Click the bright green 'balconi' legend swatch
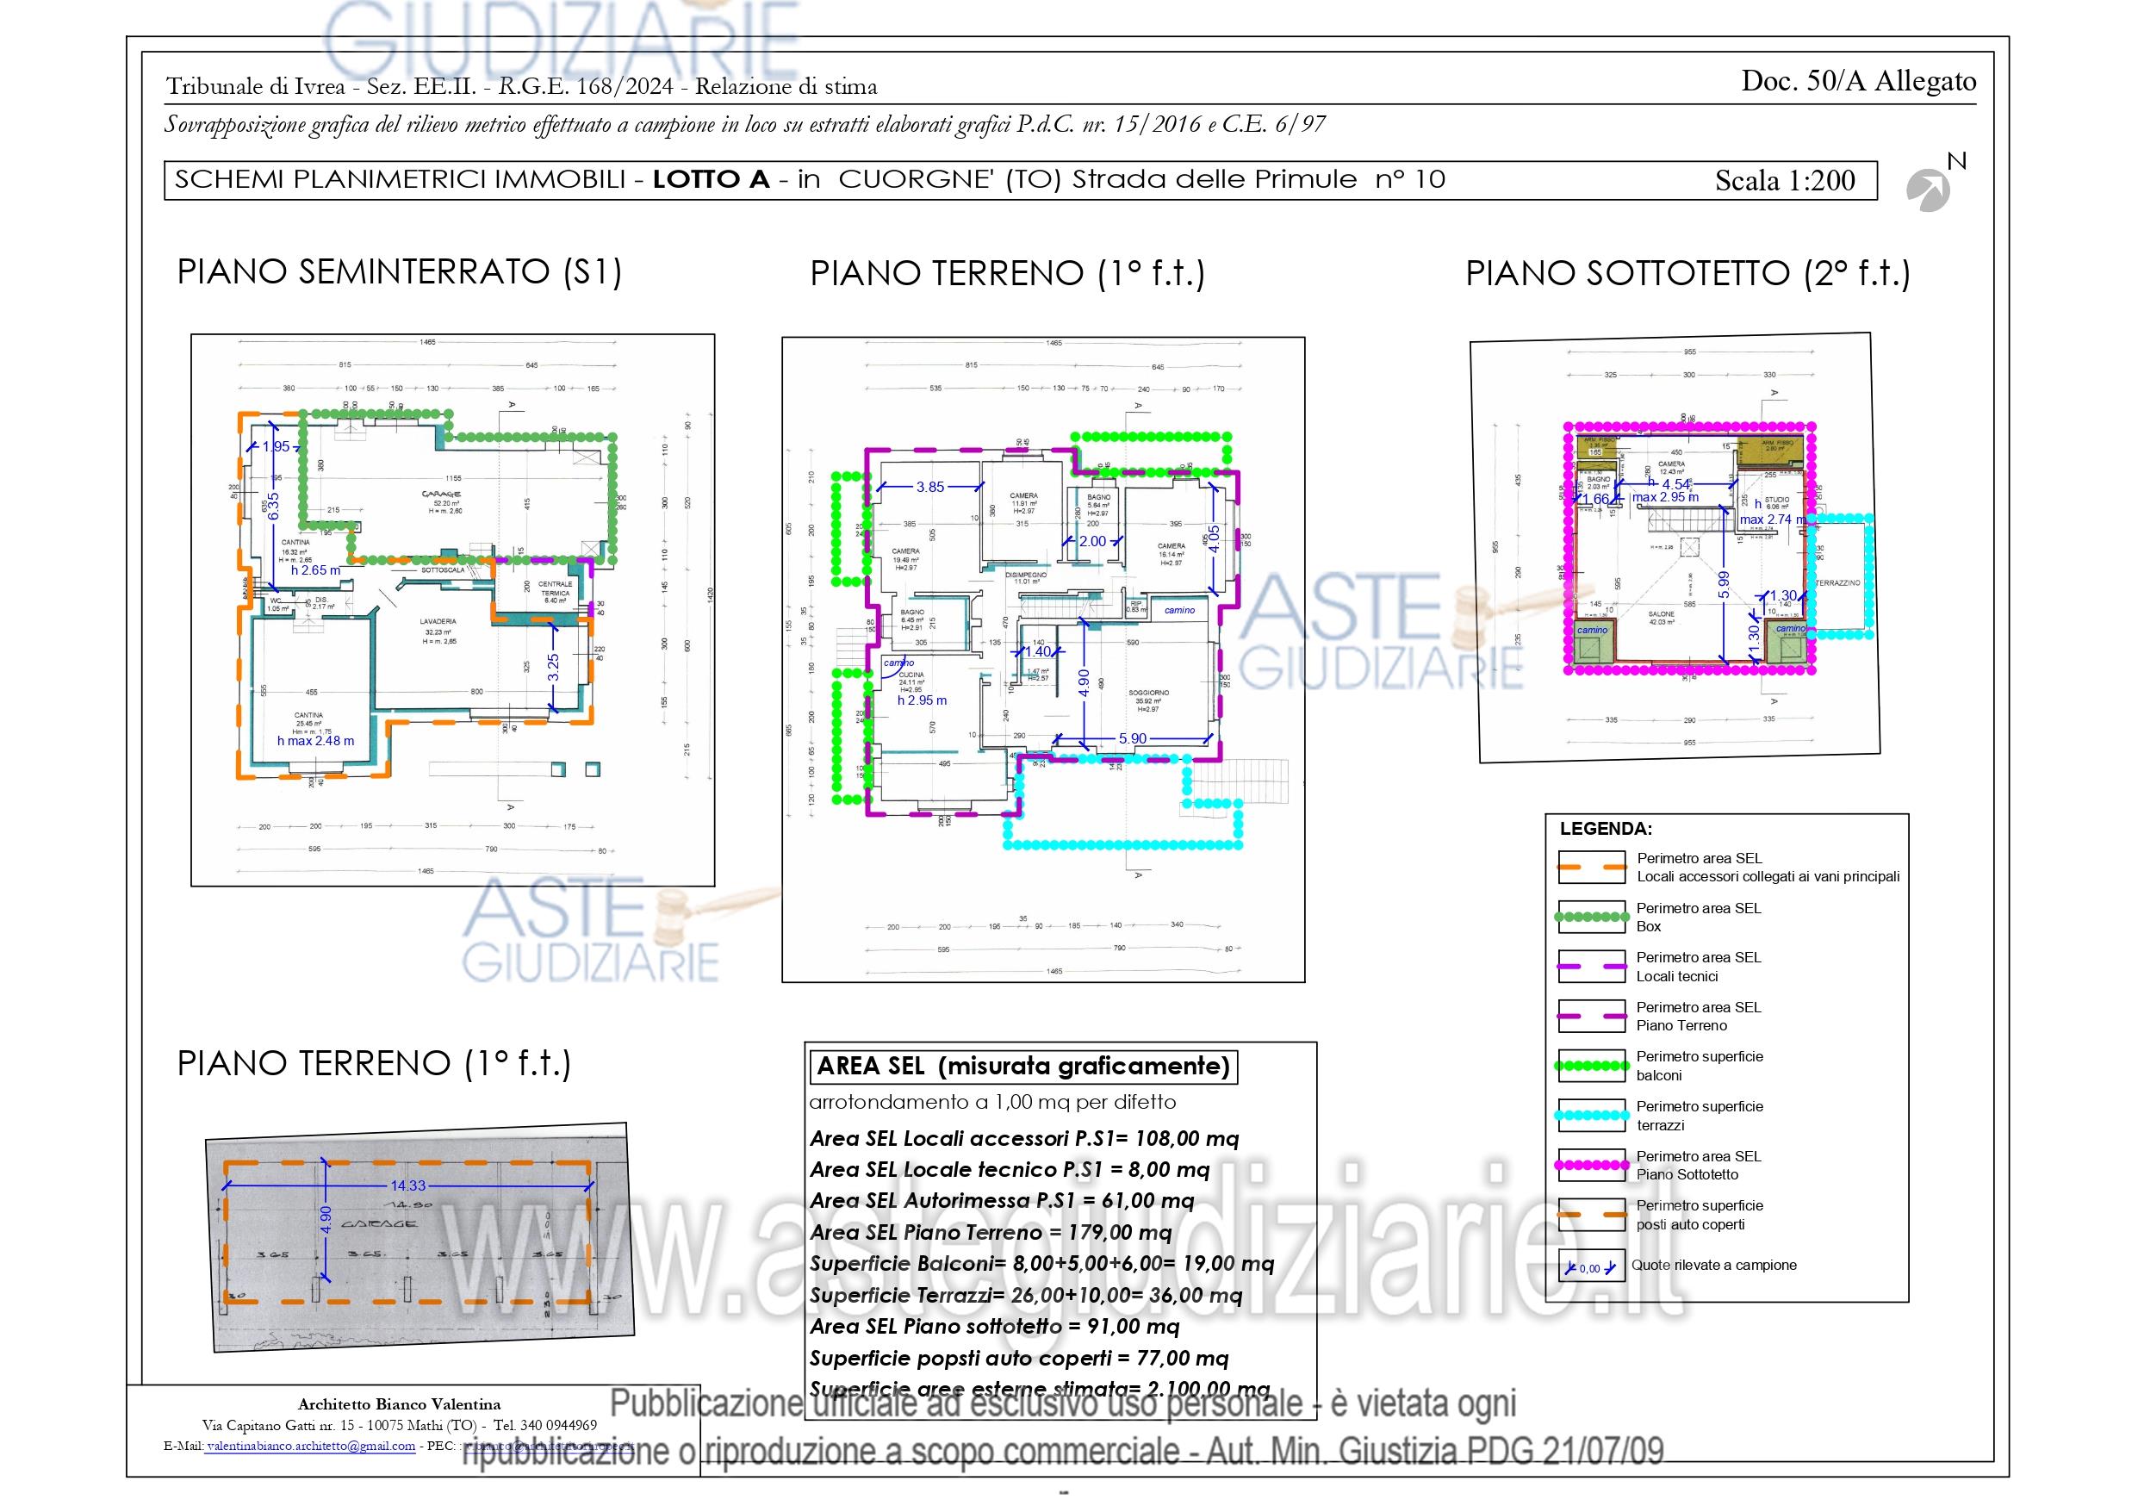The height and width of the screenshot is (1512, 2138). (1591, 1066)
